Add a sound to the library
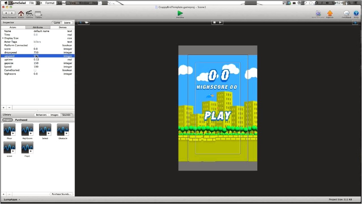 click(x=4, y=194)
